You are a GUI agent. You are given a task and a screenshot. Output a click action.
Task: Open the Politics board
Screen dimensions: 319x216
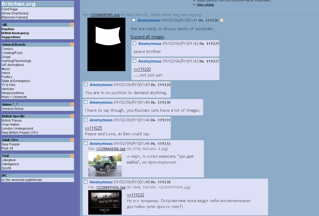click(7, 77)
